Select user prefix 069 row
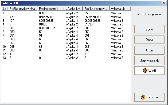The image size is (168, 105). pos(12,47)
